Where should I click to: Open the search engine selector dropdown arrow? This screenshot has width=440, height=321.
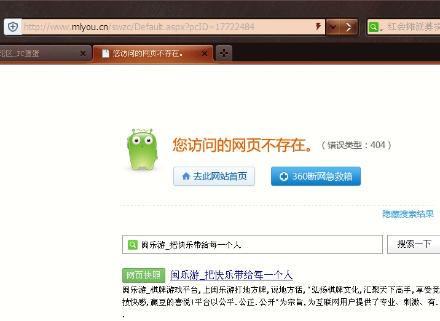381,30
